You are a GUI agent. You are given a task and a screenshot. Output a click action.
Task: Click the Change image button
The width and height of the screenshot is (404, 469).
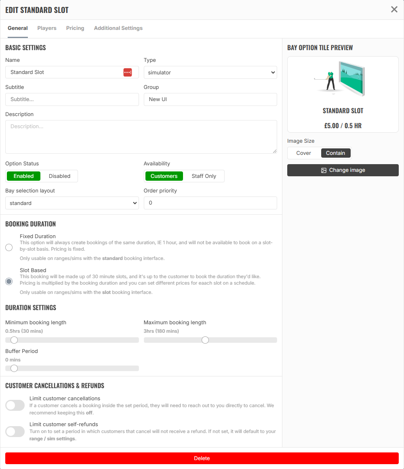343,170
